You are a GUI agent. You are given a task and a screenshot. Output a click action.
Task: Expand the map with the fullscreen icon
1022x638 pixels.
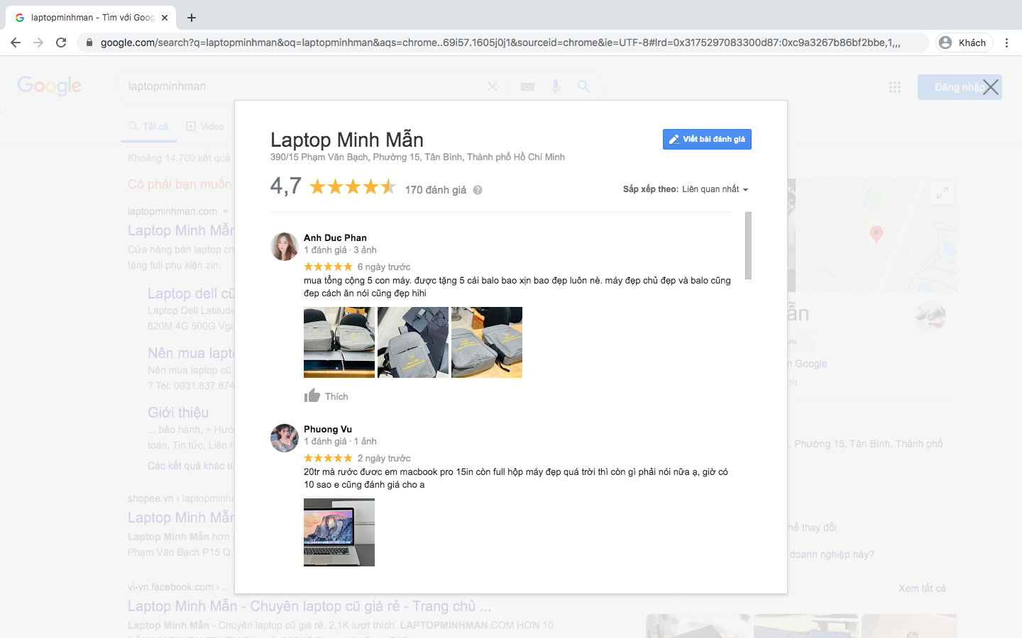[x=943, y=193]
